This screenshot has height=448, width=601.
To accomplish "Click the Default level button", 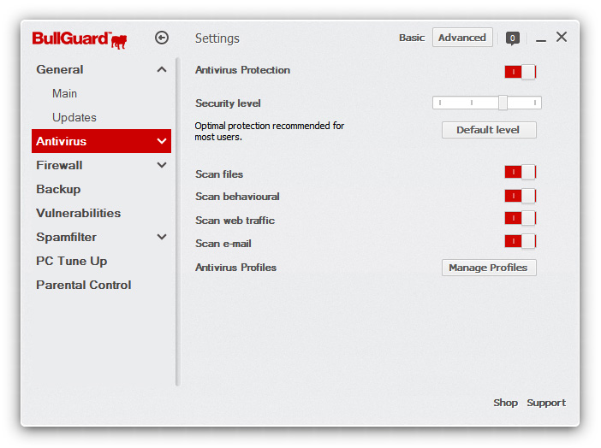I will (x=489, y=130).
